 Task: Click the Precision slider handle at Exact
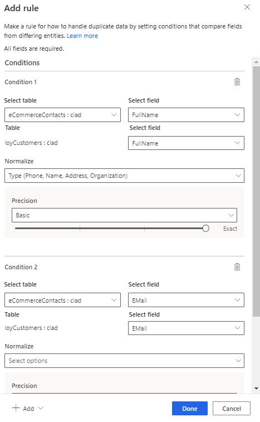[205, 229]
